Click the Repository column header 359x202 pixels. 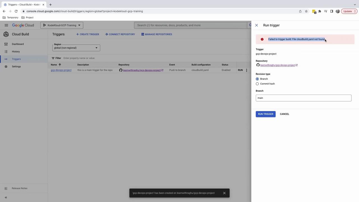[x=124, y=65]
